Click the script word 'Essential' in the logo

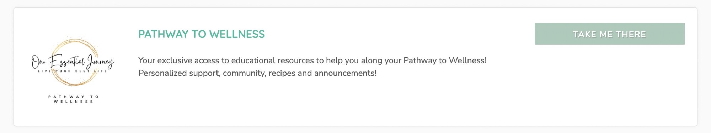(x=67, y=62)
